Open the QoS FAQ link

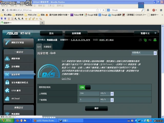tap(66, 79)
